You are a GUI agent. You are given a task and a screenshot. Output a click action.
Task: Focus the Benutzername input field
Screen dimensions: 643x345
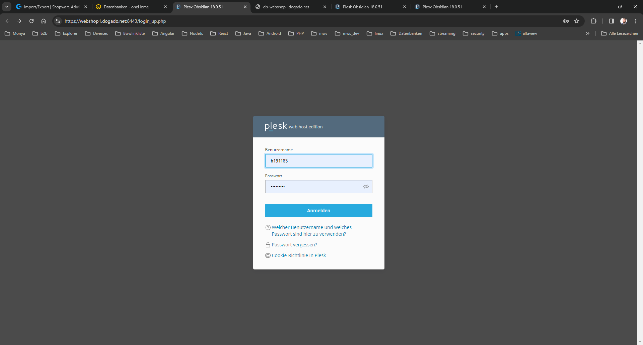tap(318, 161)
